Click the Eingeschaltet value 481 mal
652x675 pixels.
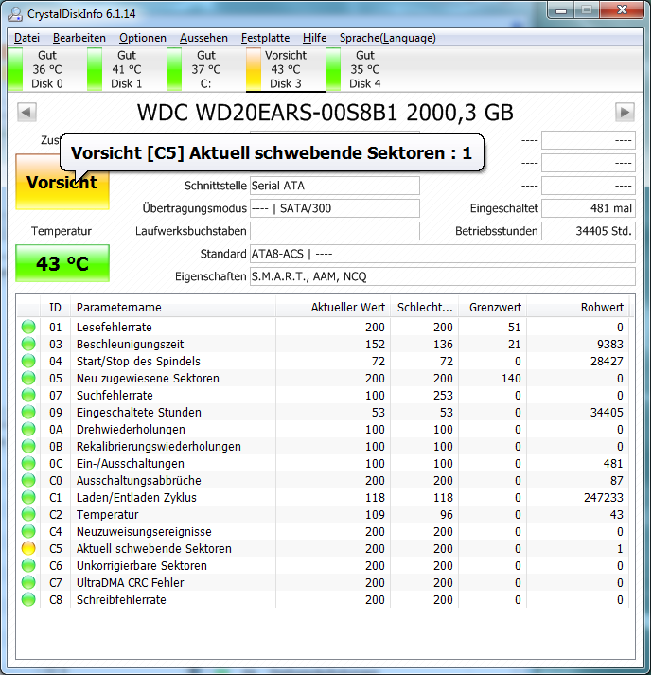click(589, 208)
